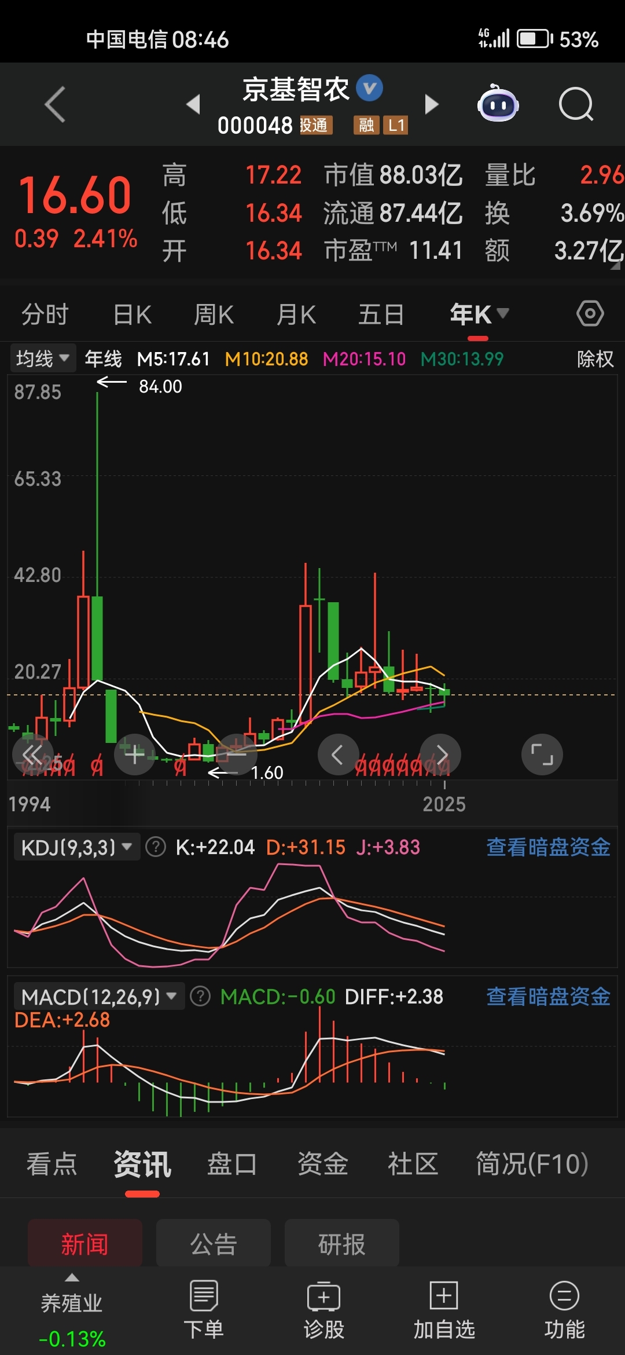Open the search magnifier icon
Screen dimensions: 625x1355
pos(576,105)
